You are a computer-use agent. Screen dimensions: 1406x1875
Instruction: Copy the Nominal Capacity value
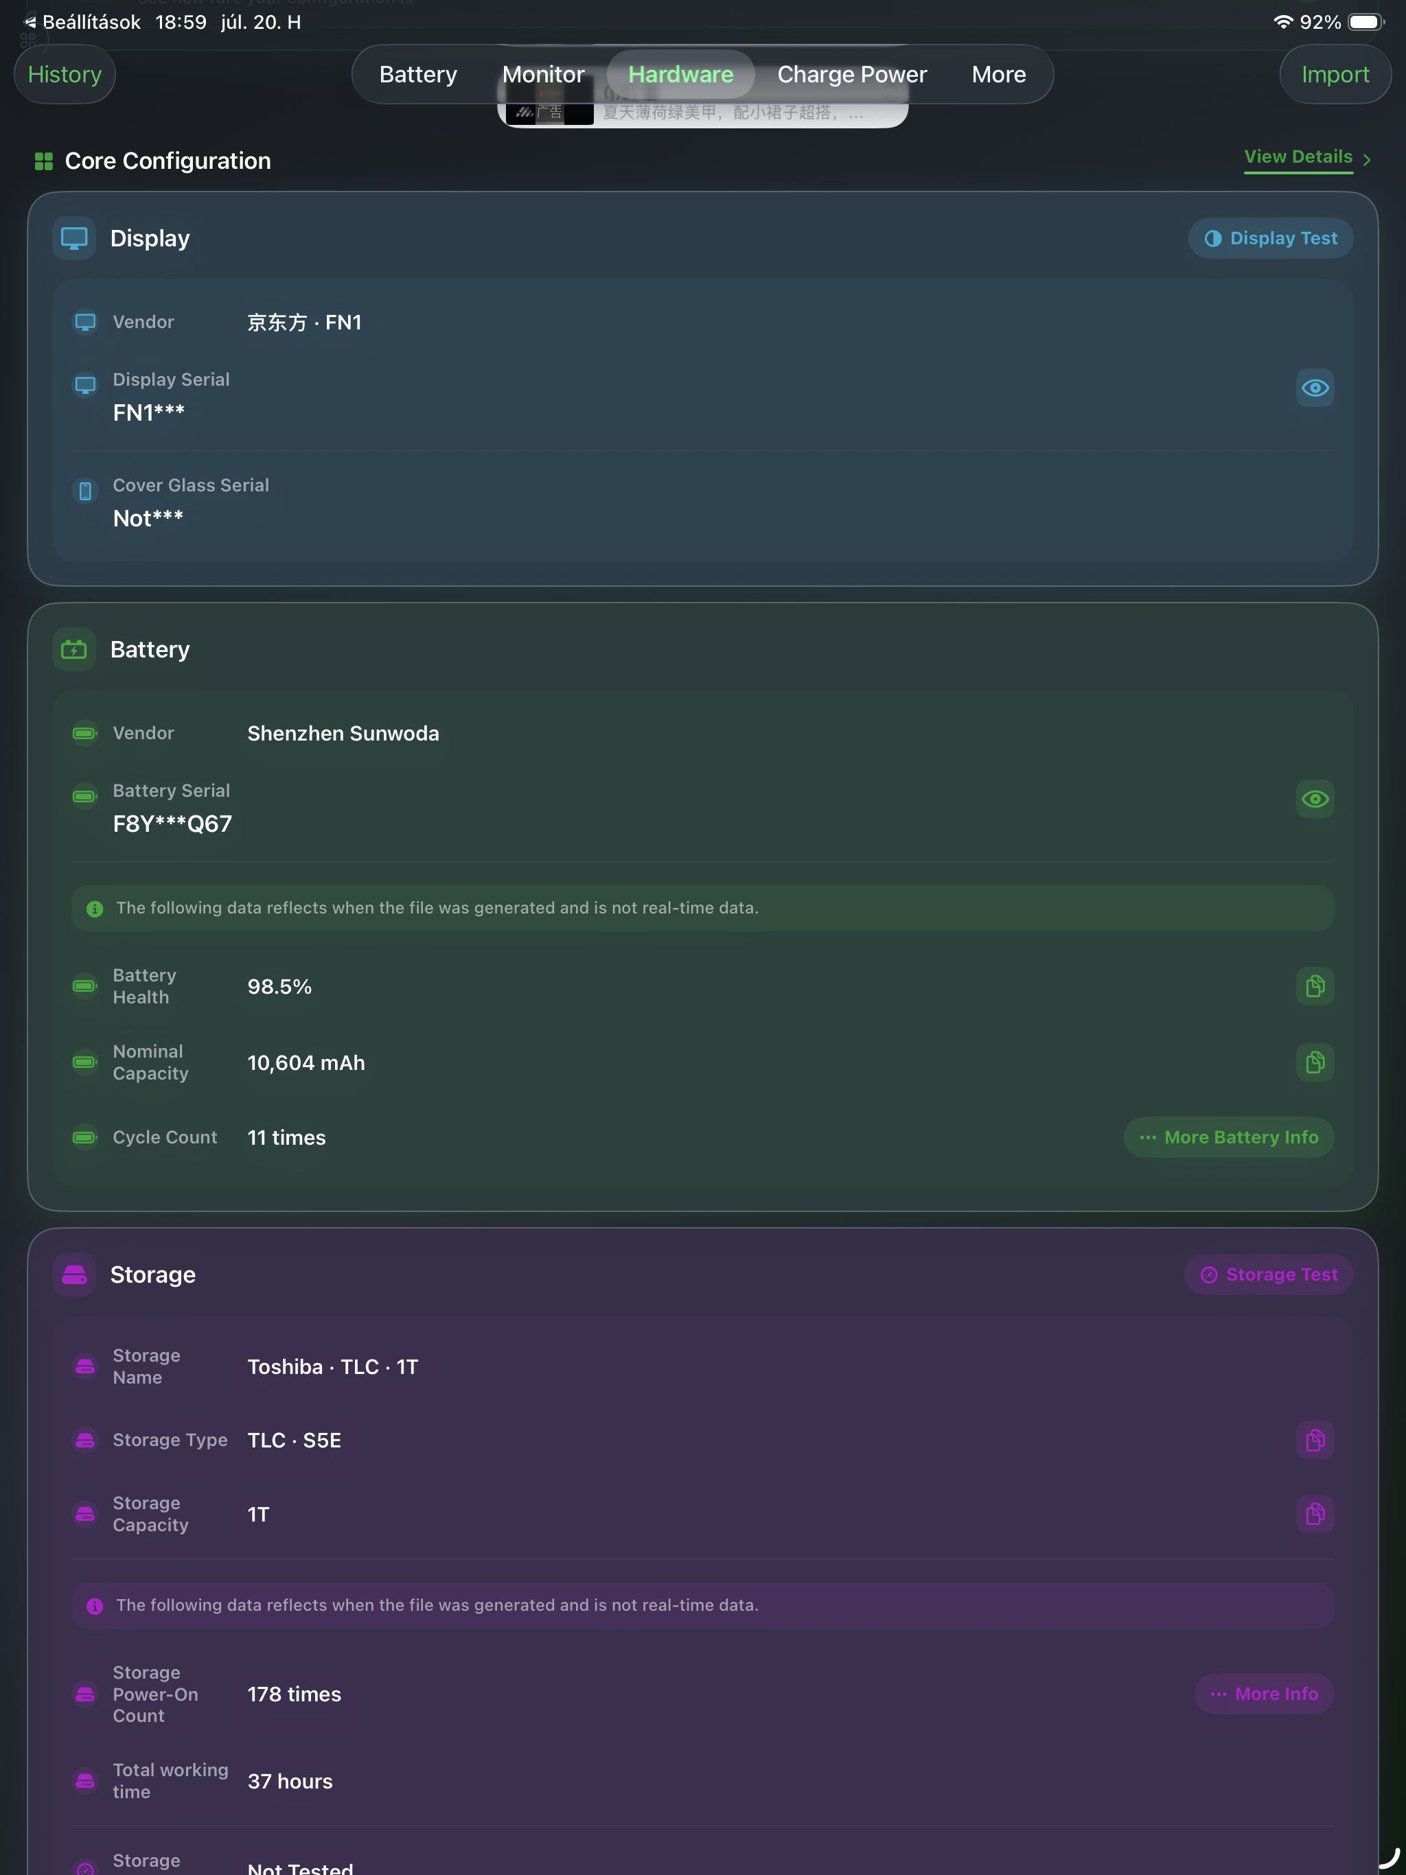pos(1315,1062)
